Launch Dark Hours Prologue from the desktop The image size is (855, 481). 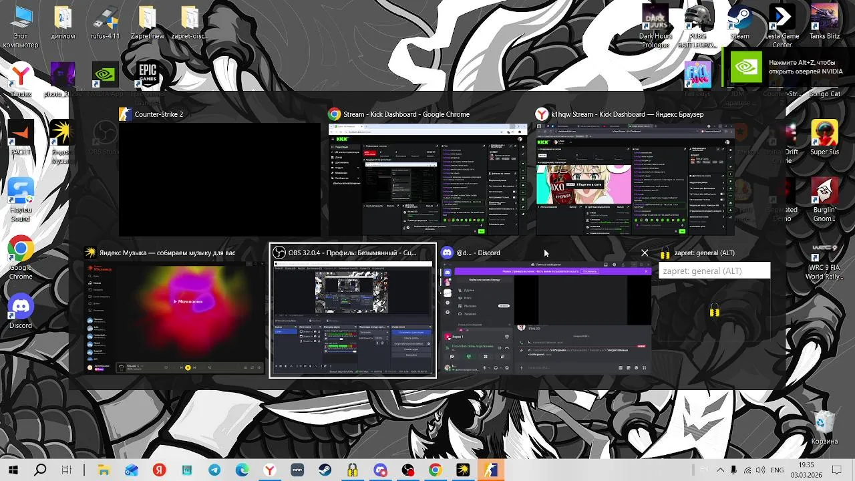[655, 27]
